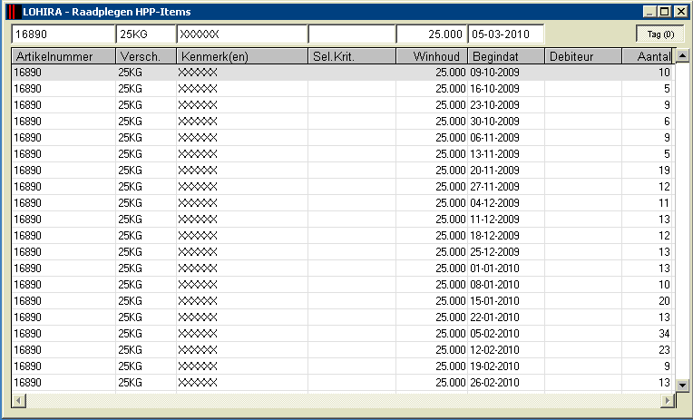The image size is (693, 420).
Task: Click the Aantal column header
Action: click(647, 56)
